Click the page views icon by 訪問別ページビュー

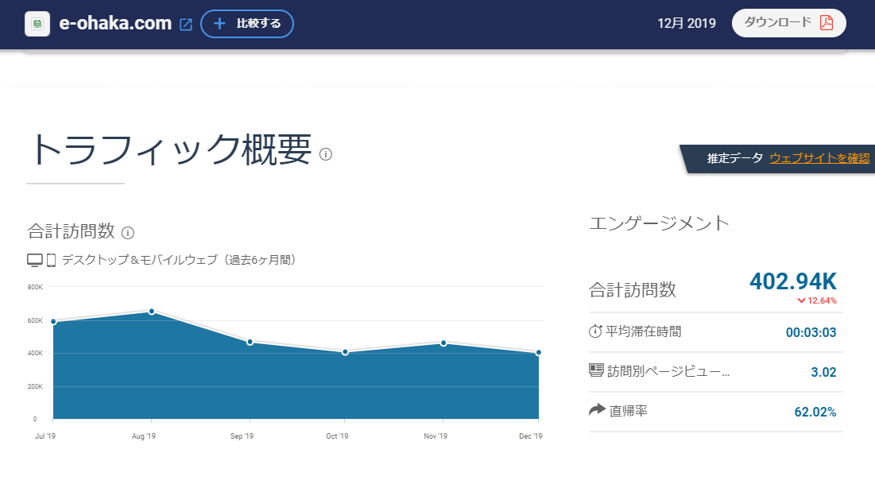coord(596,370)
